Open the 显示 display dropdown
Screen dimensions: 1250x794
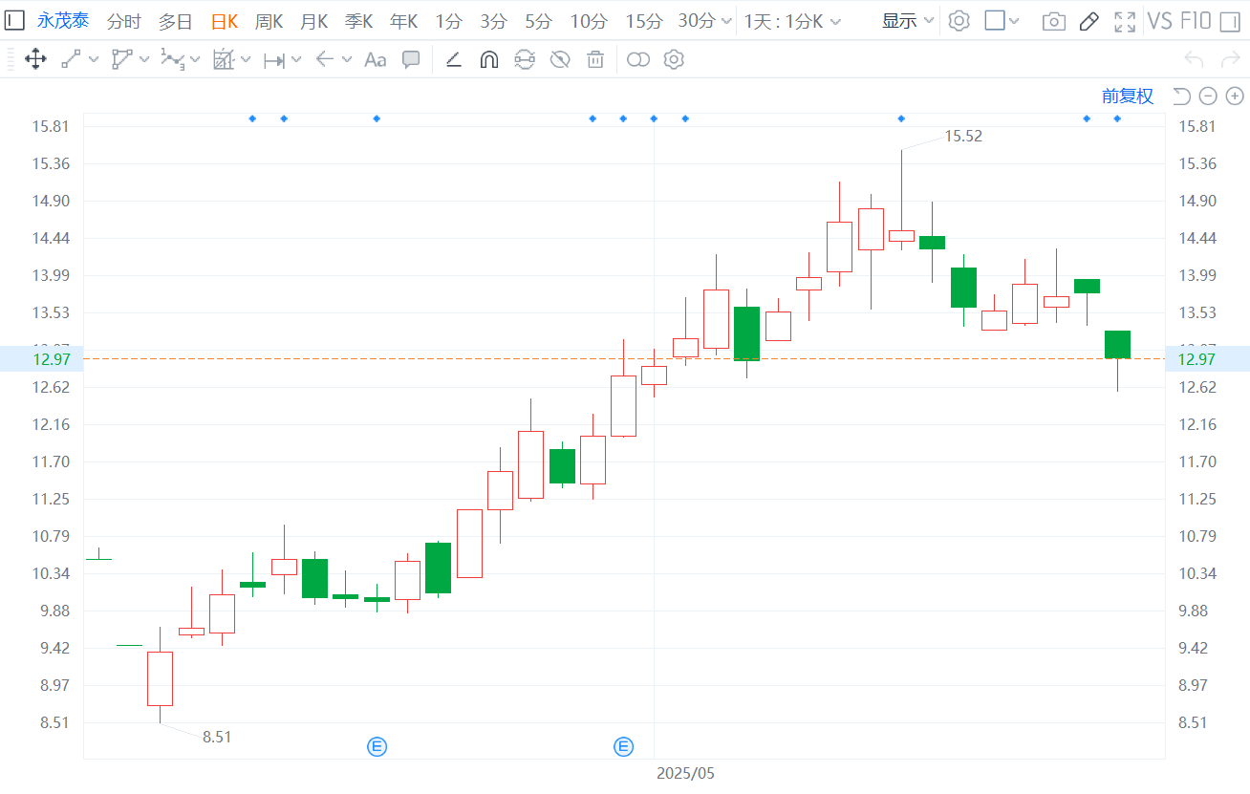tap(908, 21)
